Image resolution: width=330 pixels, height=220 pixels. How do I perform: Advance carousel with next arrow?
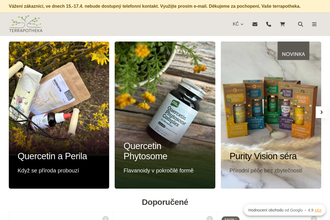321,112
